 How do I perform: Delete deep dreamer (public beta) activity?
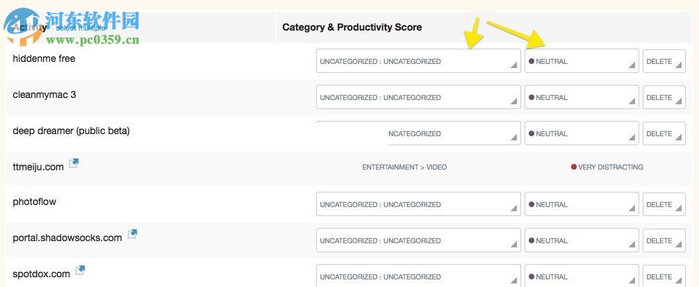(x=664, y=133)
